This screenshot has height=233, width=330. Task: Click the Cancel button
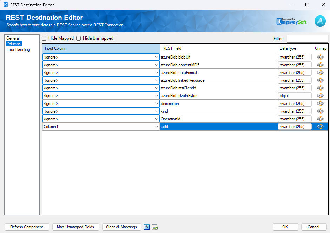(313, 227)
